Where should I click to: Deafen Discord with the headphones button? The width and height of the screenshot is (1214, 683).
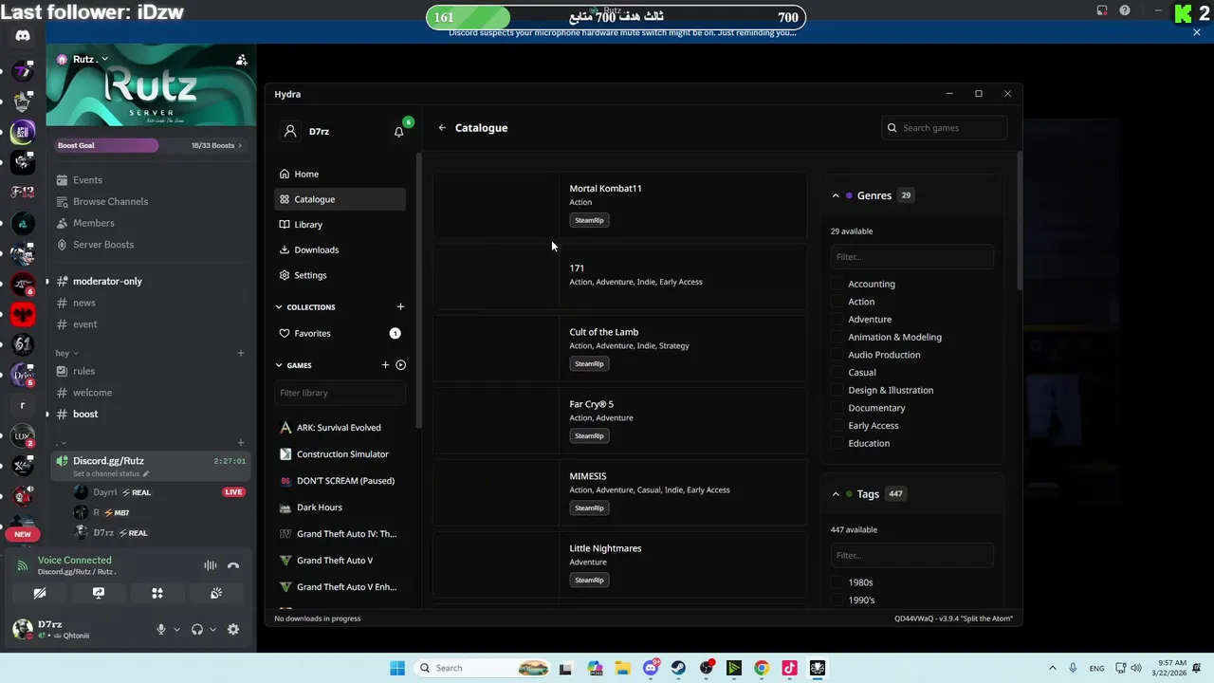(197, 630)
